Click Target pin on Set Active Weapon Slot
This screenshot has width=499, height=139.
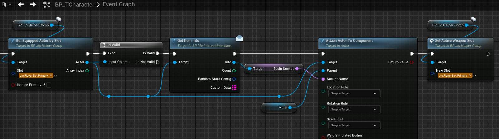pos(432,62)
